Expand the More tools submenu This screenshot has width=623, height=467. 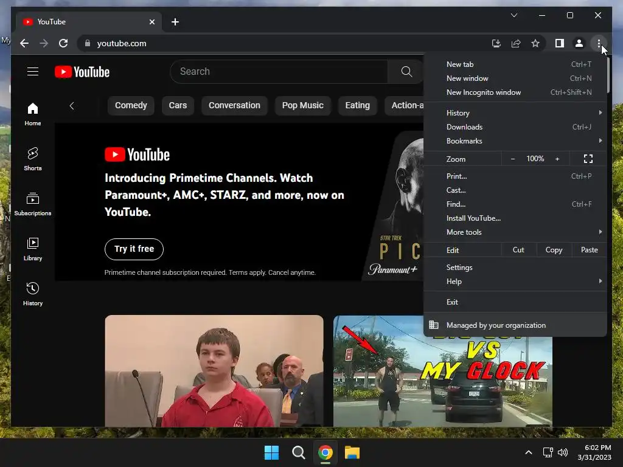515,232
